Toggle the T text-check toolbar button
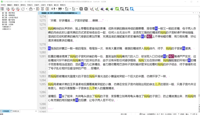This screenshot has width=200, height=115. (x=12, y=9)
